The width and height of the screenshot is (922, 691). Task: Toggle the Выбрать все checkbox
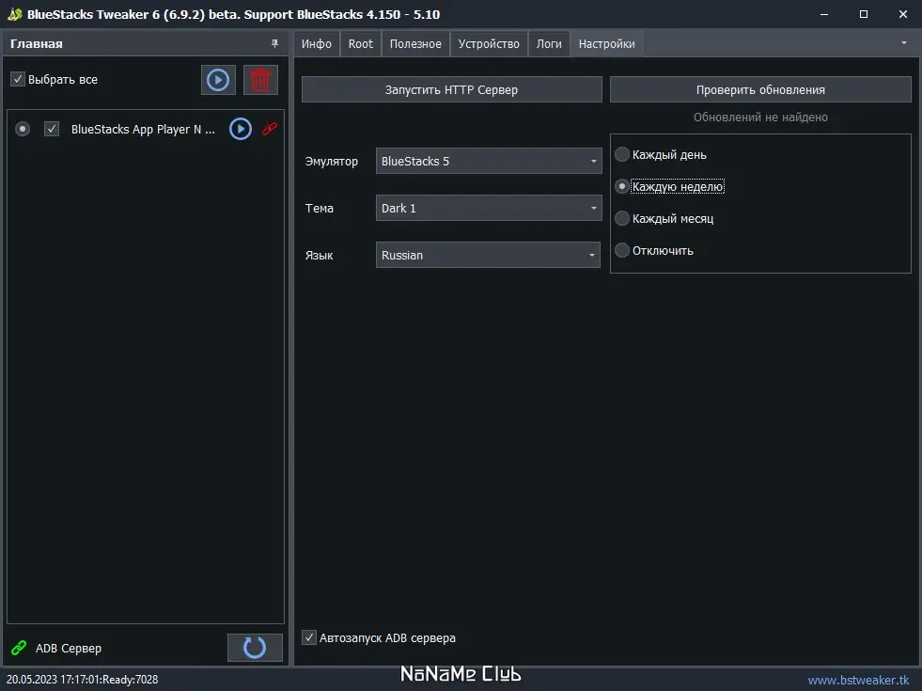[18, 79]
